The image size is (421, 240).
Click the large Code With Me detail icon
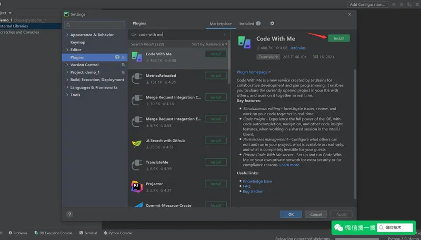[244, 43]
